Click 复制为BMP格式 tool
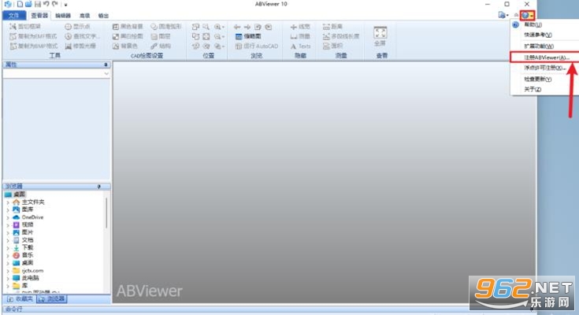 tap(33, 46)
